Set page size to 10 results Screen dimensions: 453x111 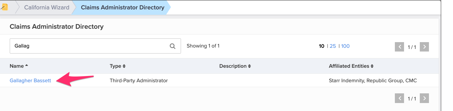322,46
